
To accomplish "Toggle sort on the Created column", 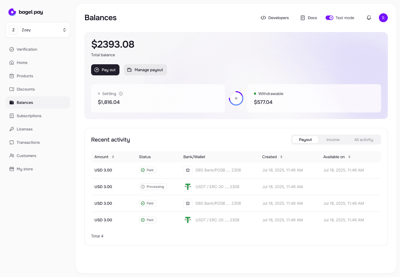I will pyautogui.click(x=281, y=157).
